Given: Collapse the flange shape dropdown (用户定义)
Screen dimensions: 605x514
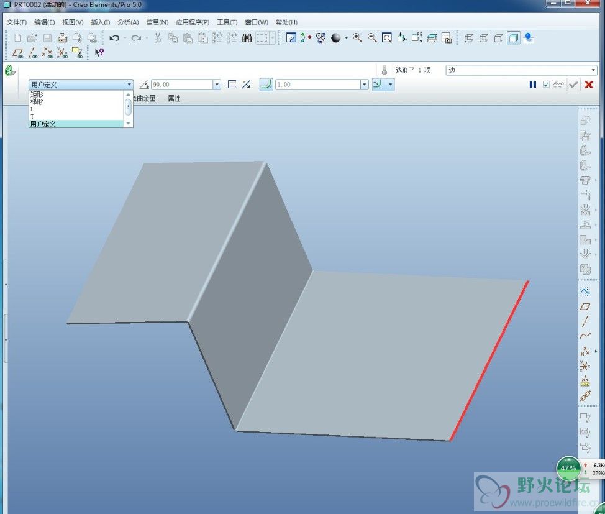Looking at the screenshot, I should pos(129,85).
